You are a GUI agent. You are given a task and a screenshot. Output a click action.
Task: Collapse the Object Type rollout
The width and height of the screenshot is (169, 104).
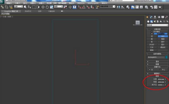pos(157,29)
